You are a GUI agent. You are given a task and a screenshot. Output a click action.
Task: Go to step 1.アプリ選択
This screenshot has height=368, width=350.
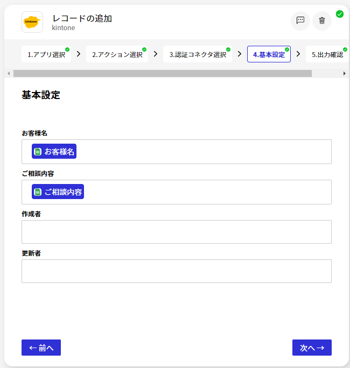pyautogui.click(x=46, y=54)
